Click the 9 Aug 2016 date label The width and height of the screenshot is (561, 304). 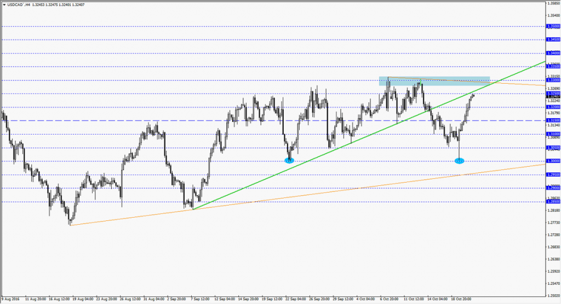(x=11, y=299)
